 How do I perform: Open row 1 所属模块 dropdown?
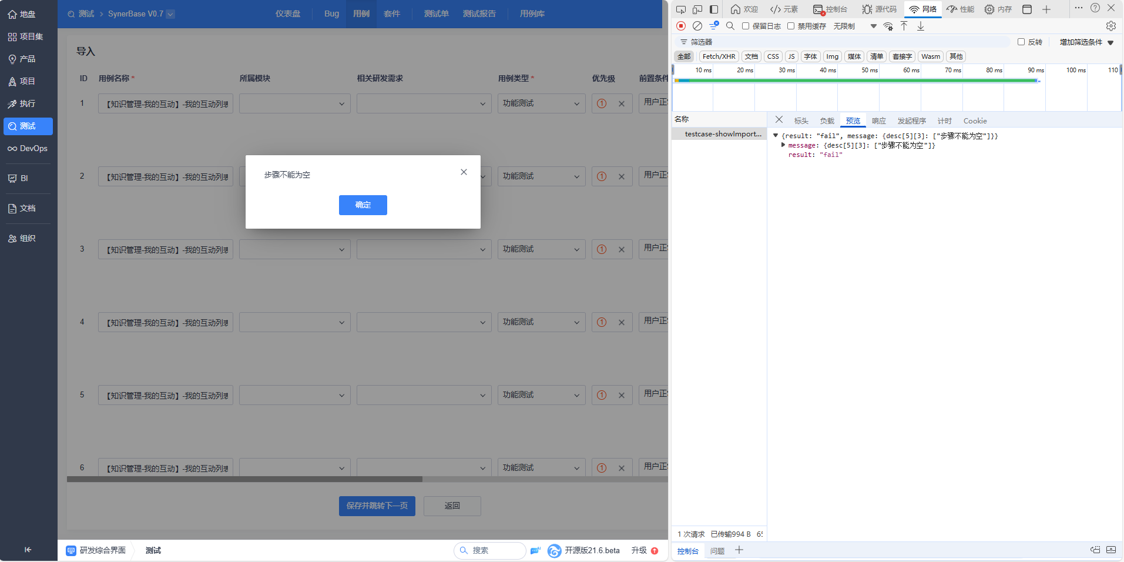(x=295, y=103)
